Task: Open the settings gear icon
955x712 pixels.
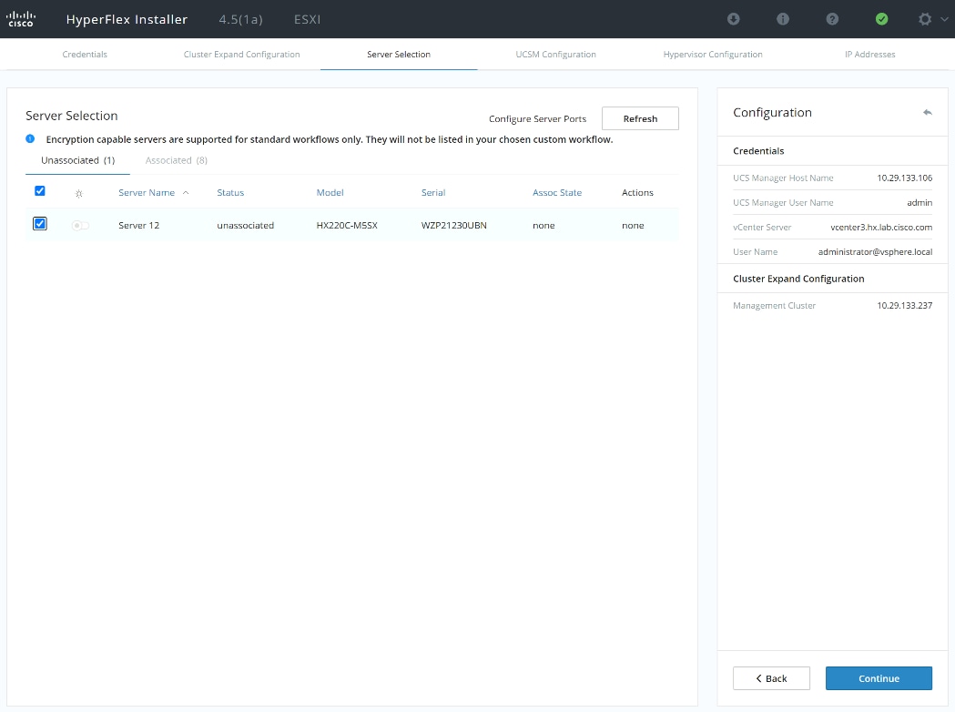Action: (925, 19)
